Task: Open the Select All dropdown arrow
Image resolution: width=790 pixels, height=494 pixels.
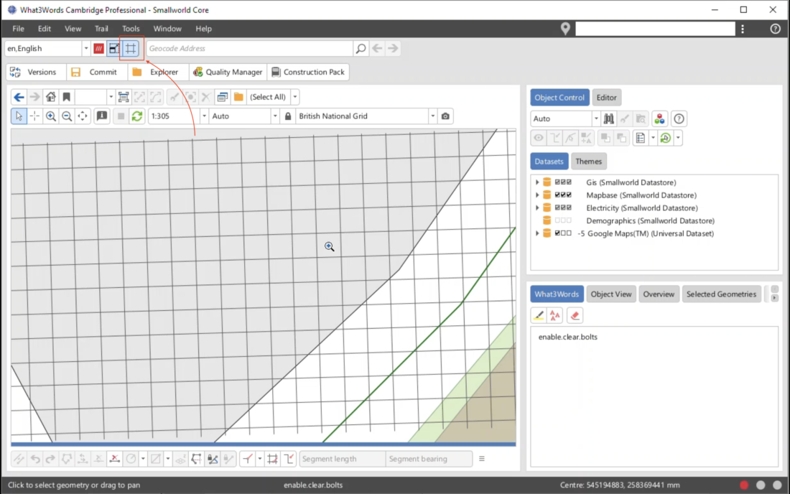Action: coord(294,97)
